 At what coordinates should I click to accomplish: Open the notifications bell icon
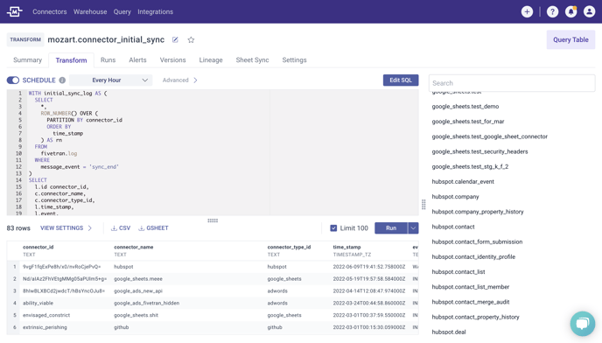coord(570,12)
